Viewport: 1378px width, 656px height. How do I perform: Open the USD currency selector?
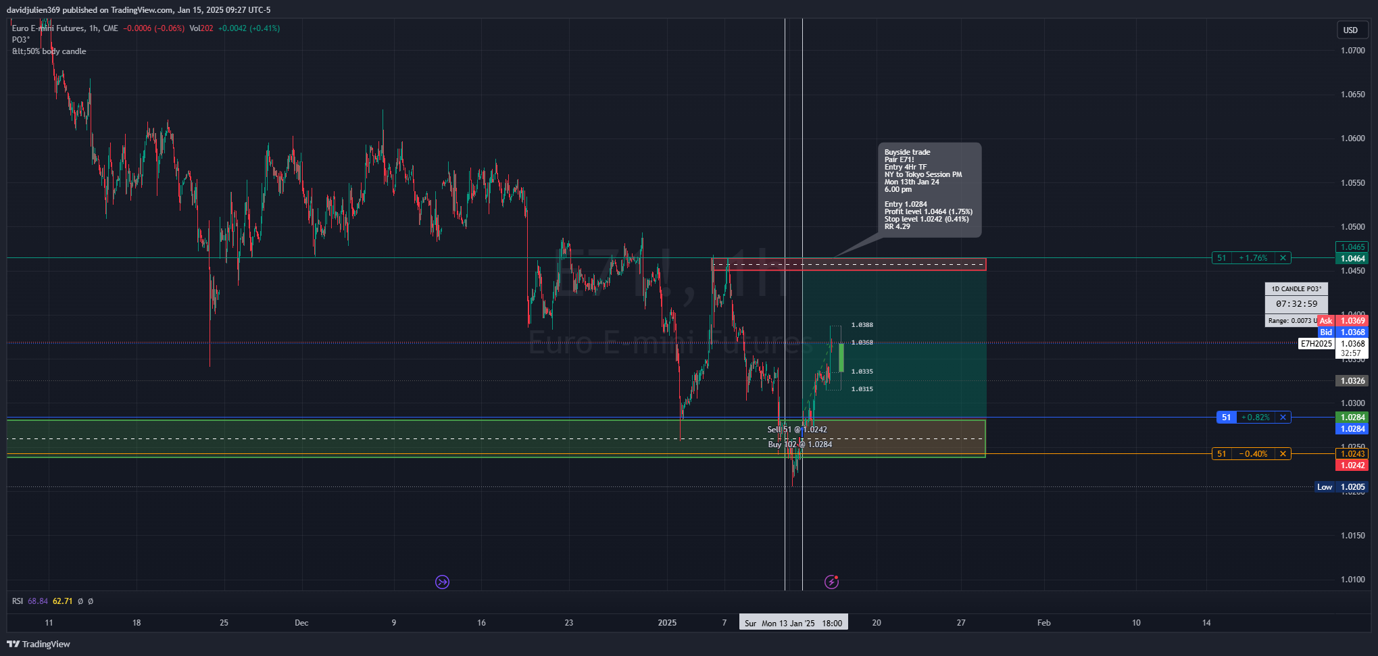click(1351, 30)
